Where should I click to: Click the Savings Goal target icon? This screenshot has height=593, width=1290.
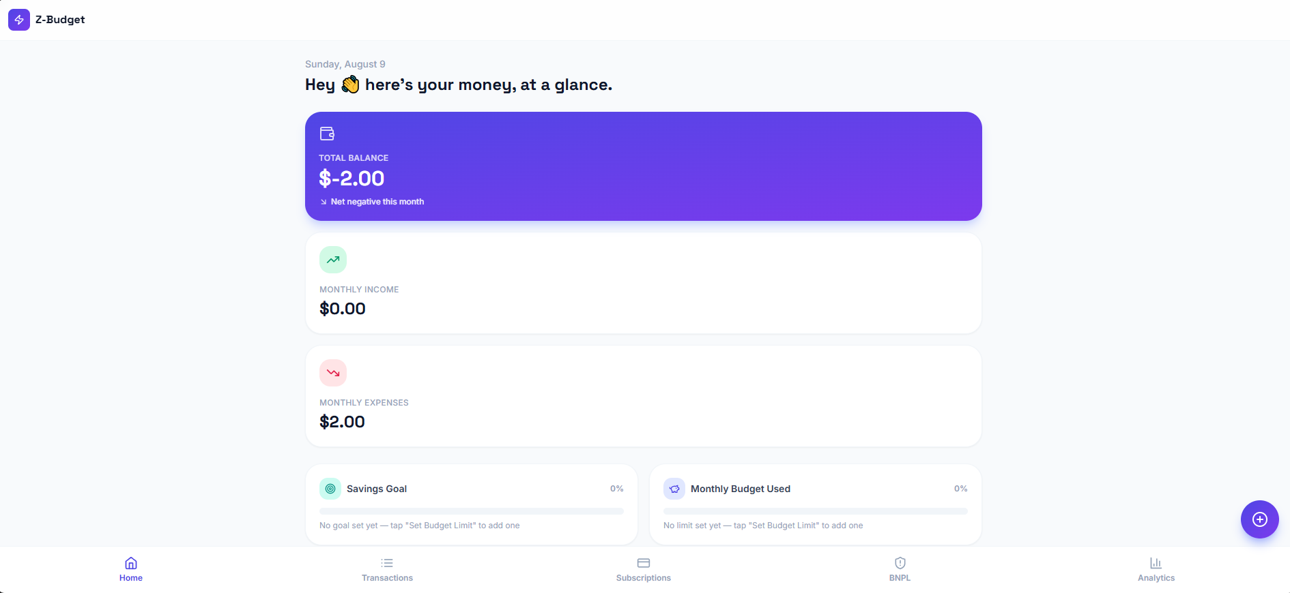(x=330, y=489)
